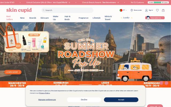171x107 pixels.
Task: Open the wishlist heart icon
Action: click(x=157, y=10)
